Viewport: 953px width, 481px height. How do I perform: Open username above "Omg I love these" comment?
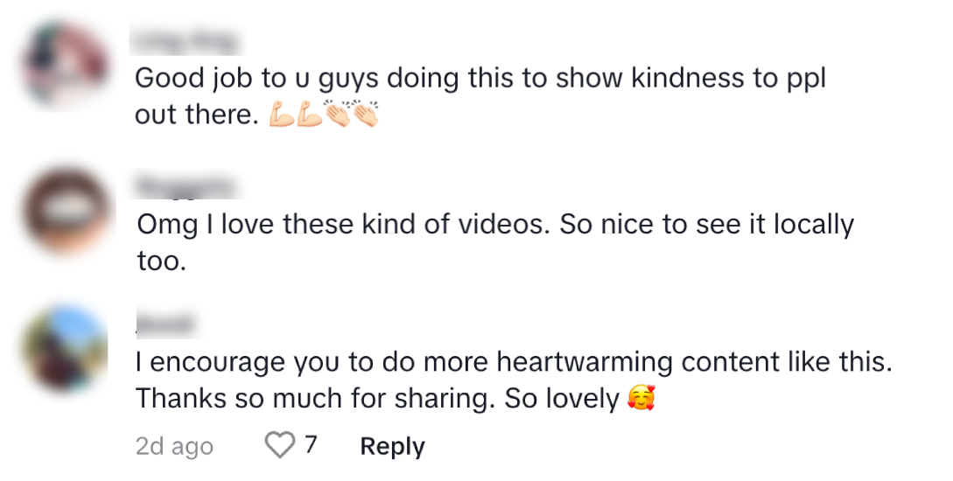click(185, 187)
